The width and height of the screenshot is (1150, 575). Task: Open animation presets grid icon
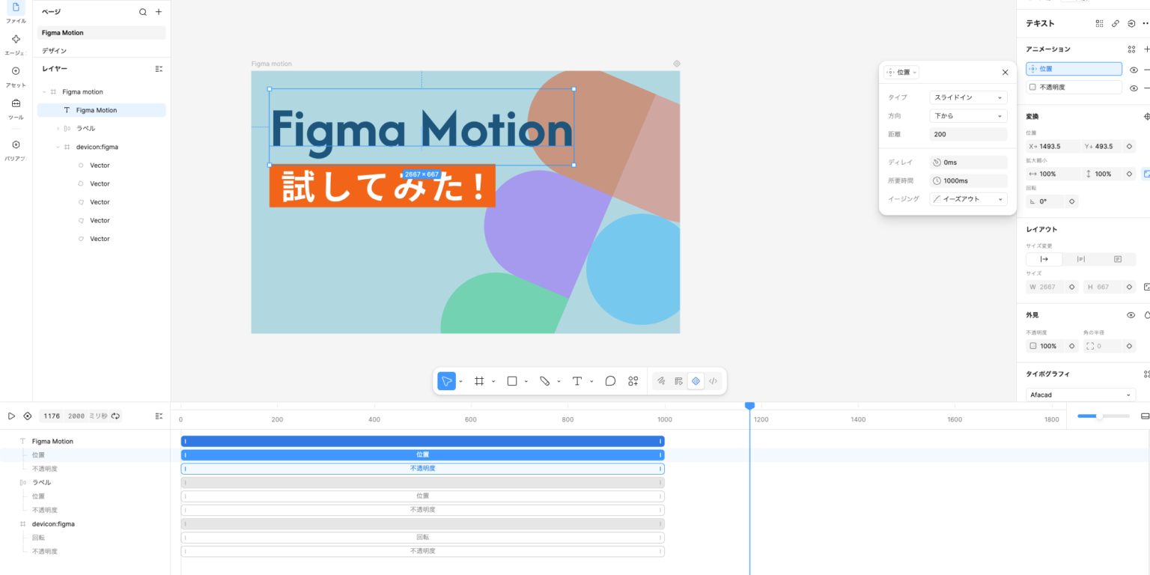1131,49
